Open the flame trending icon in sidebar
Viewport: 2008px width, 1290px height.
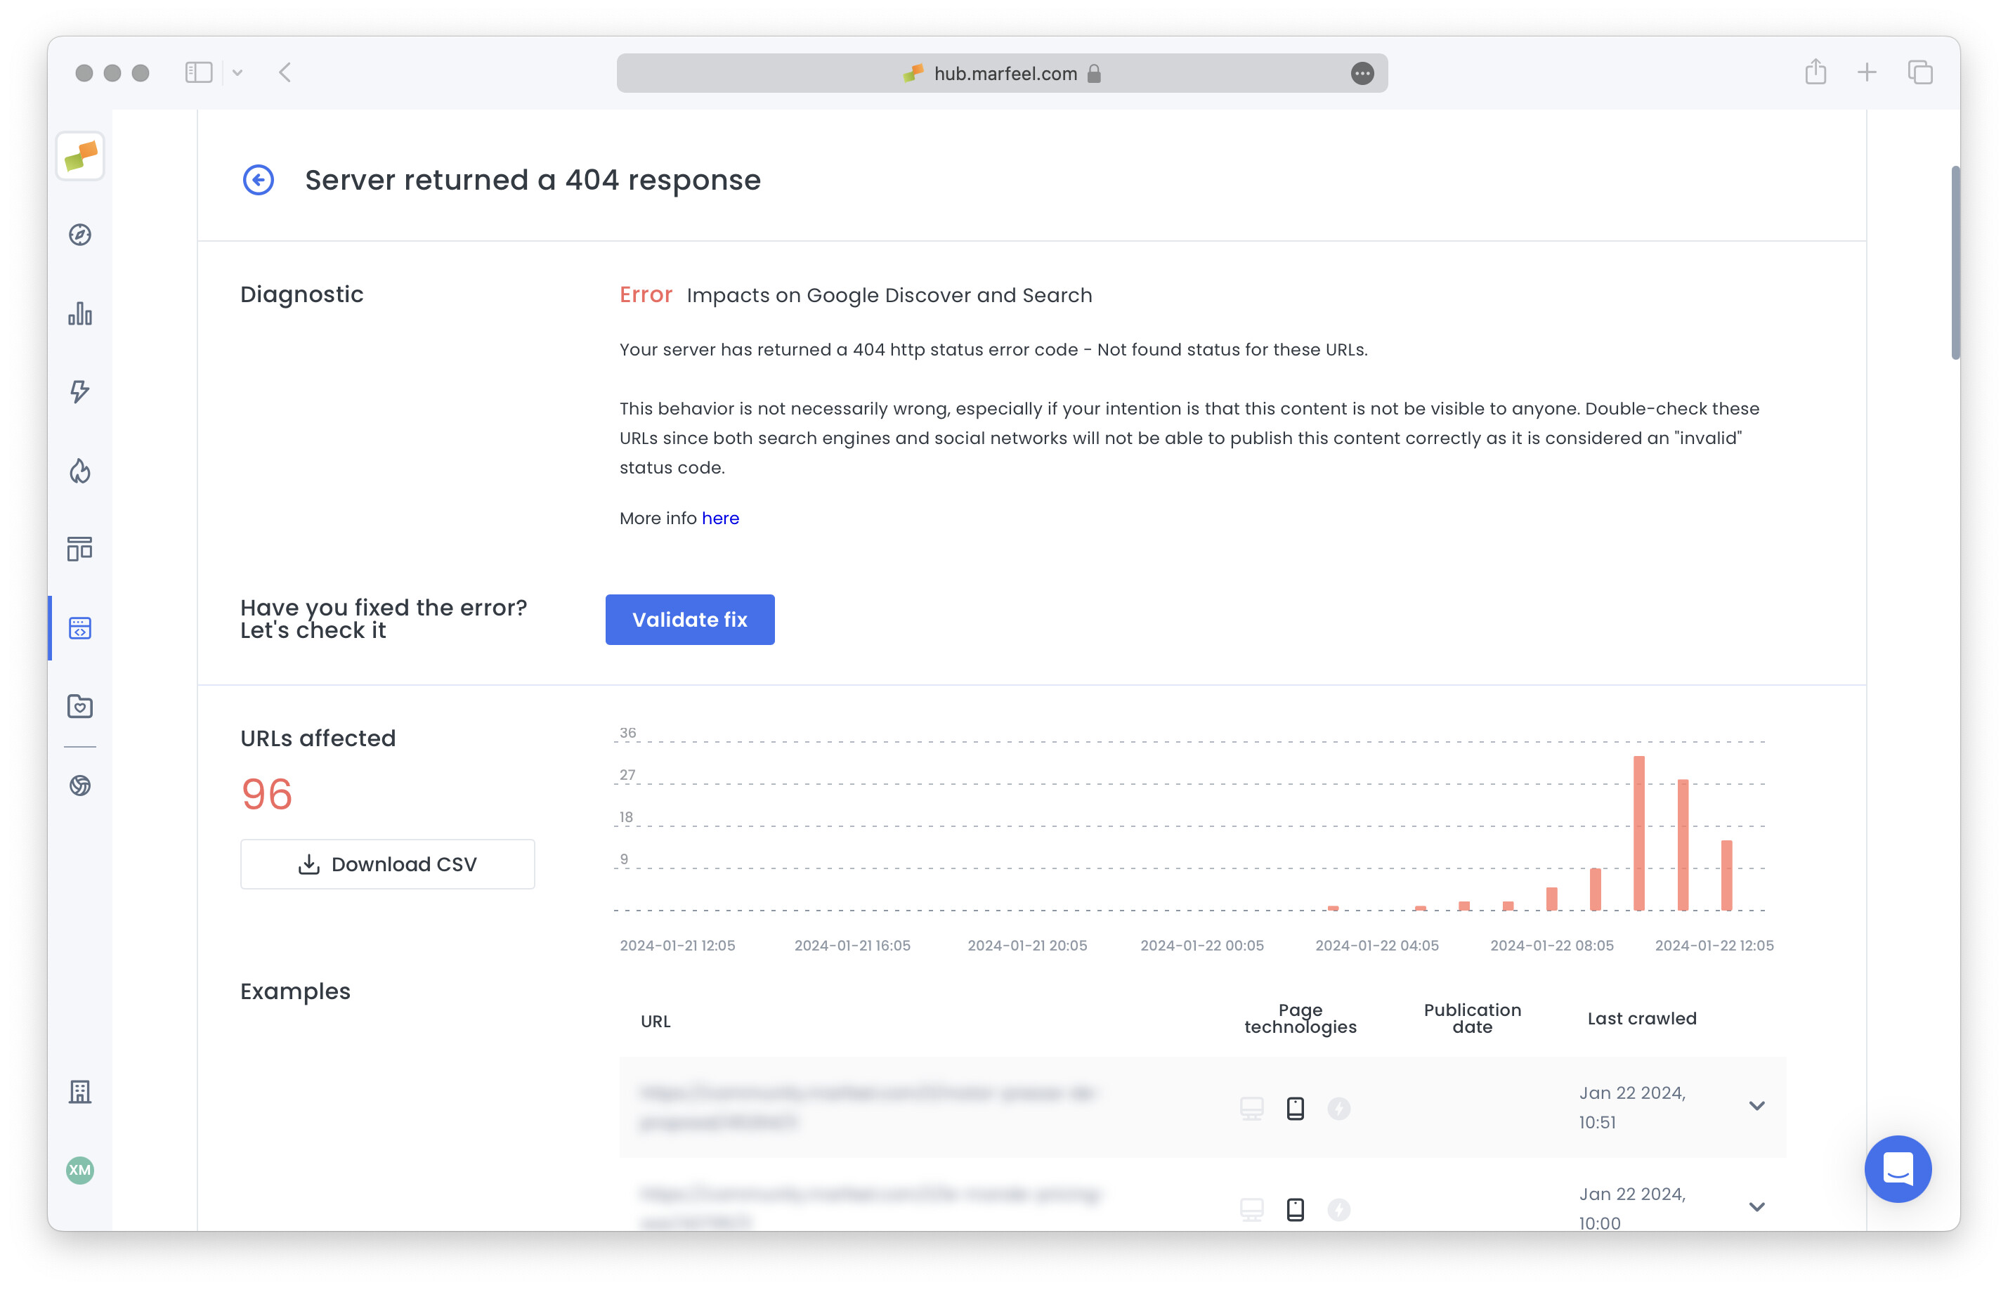pyautogui.click(x=79, y=471)
